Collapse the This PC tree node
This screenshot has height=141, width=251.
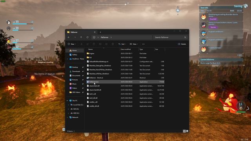pyautogui.click(x=67, y=101)
